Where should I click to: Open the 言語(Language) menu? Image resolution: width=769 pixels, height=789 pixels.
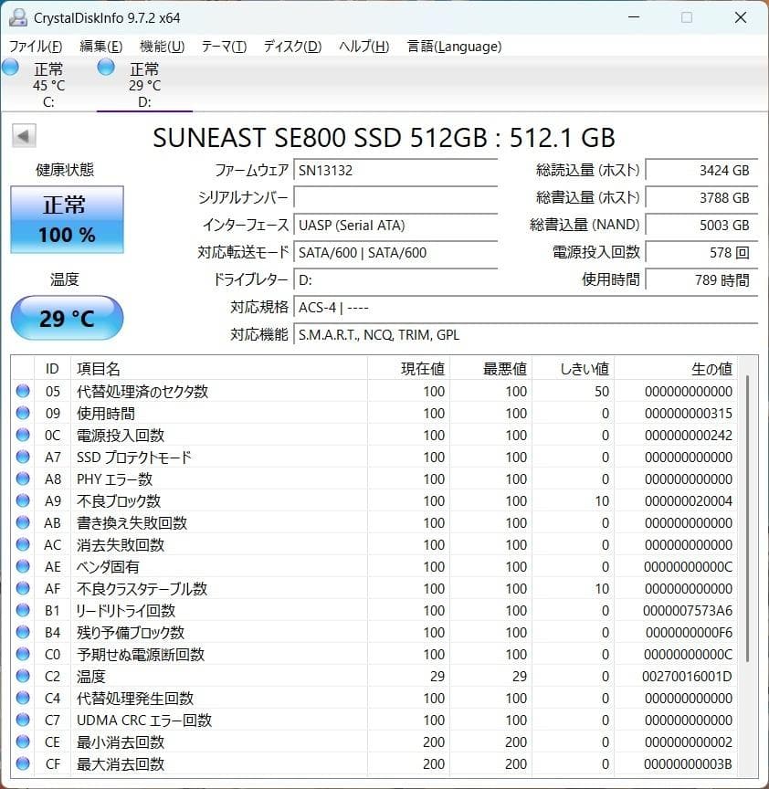click(455, 47)
